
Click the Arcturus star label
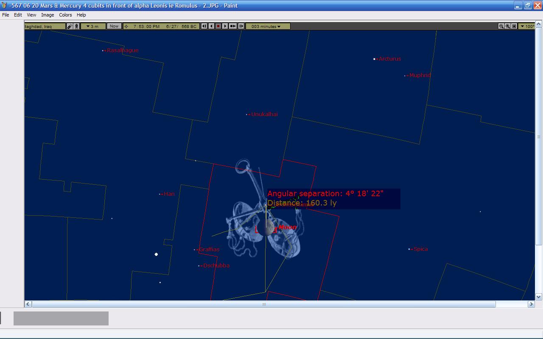click(x=389, y=59)
